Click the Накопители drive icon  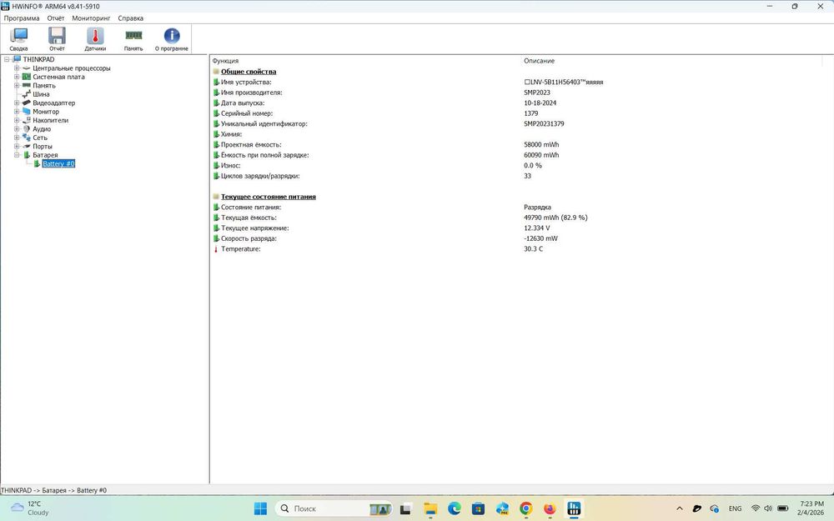[x=27, y=120]
